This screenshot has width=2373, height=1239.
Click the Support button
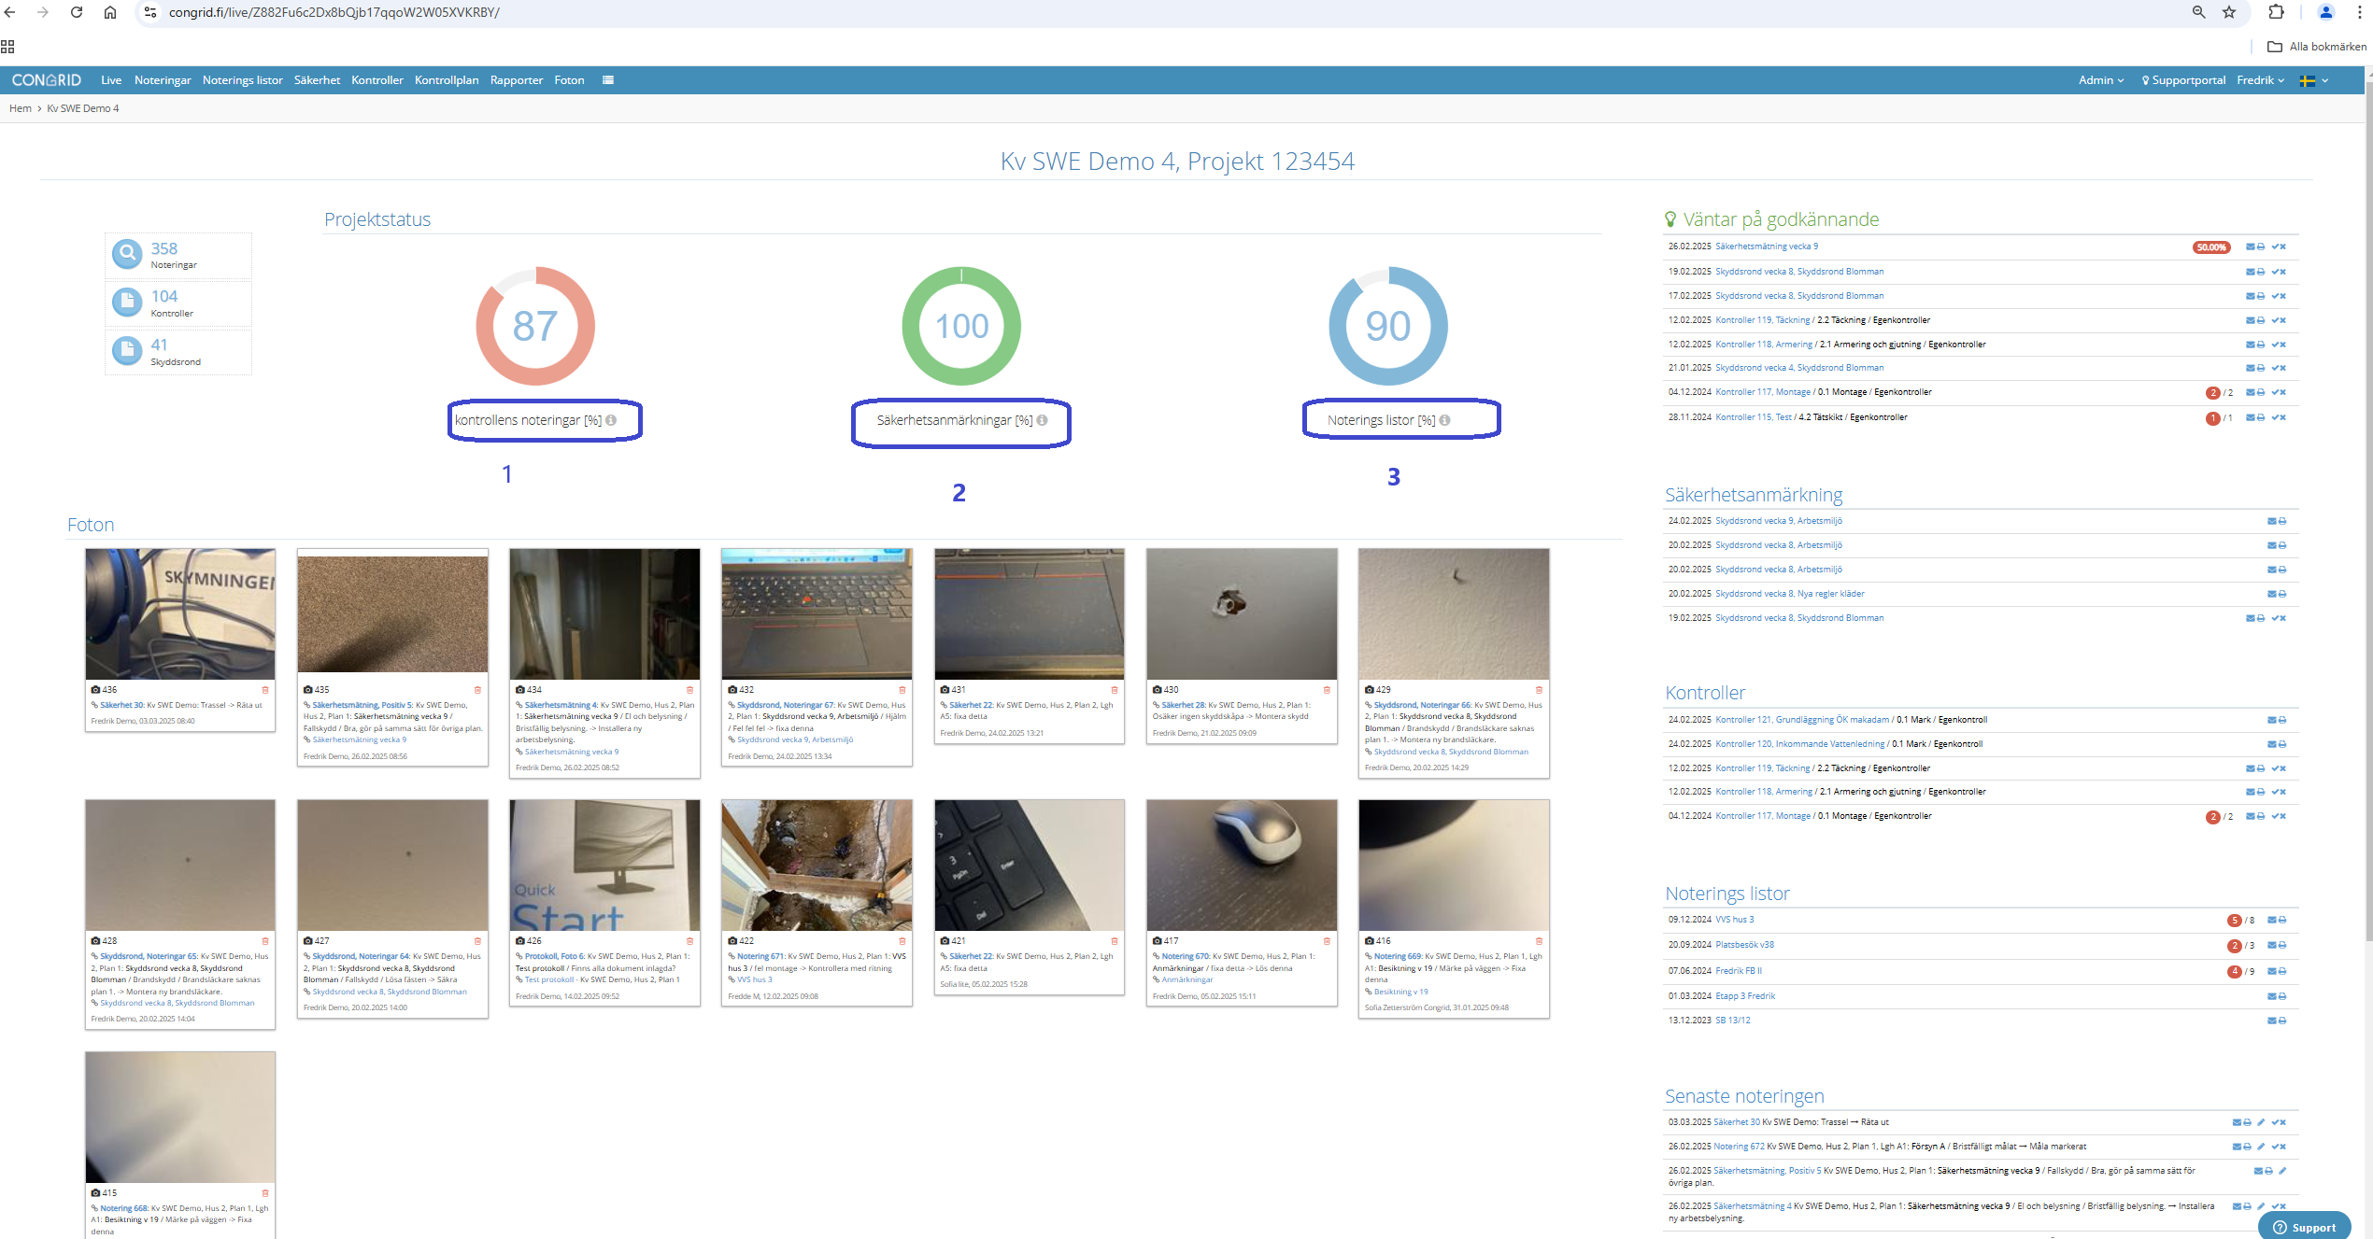[2304, 1227]
